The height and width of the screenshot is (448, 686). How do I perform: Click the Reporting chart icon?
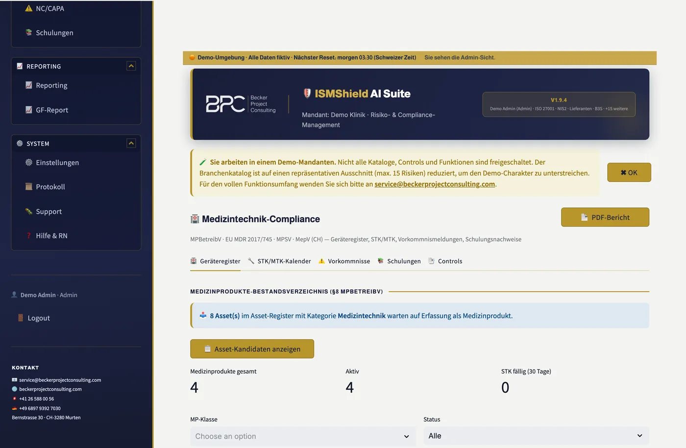[29, 85]
